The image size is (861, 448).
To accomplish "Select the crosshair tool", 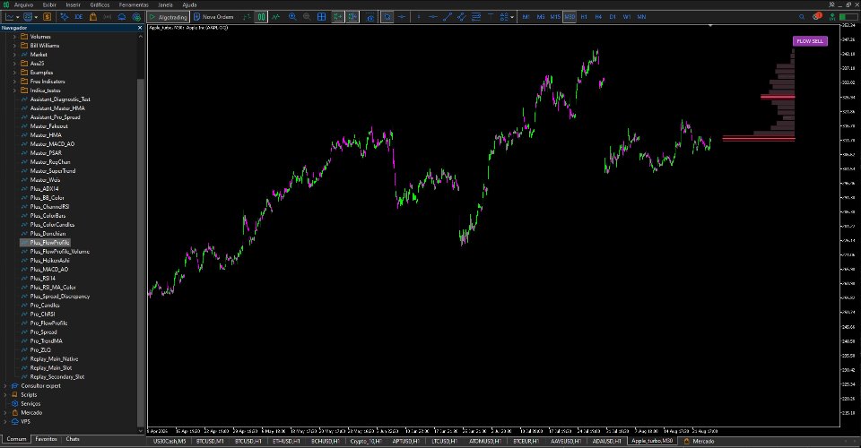I will [402, 17].
